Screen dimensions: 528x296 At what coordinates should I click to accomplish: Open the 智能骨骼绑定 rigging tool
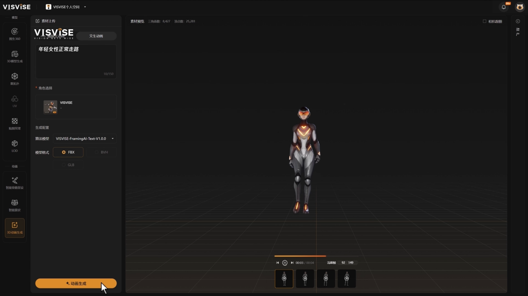click(x=15, y=183)
